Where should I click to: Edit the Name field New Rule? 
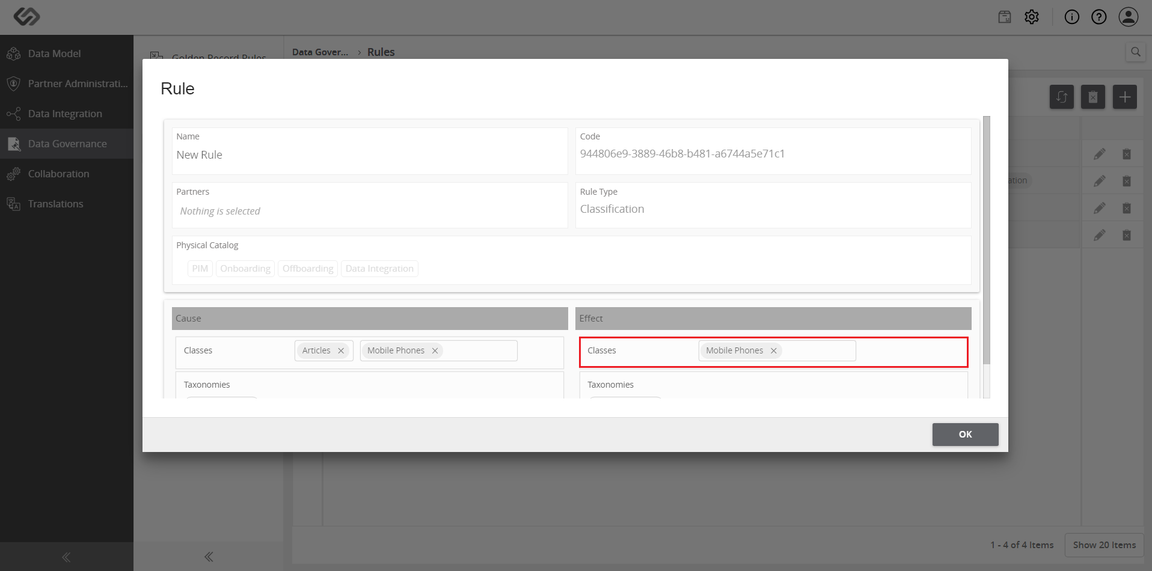click(370, 155)
